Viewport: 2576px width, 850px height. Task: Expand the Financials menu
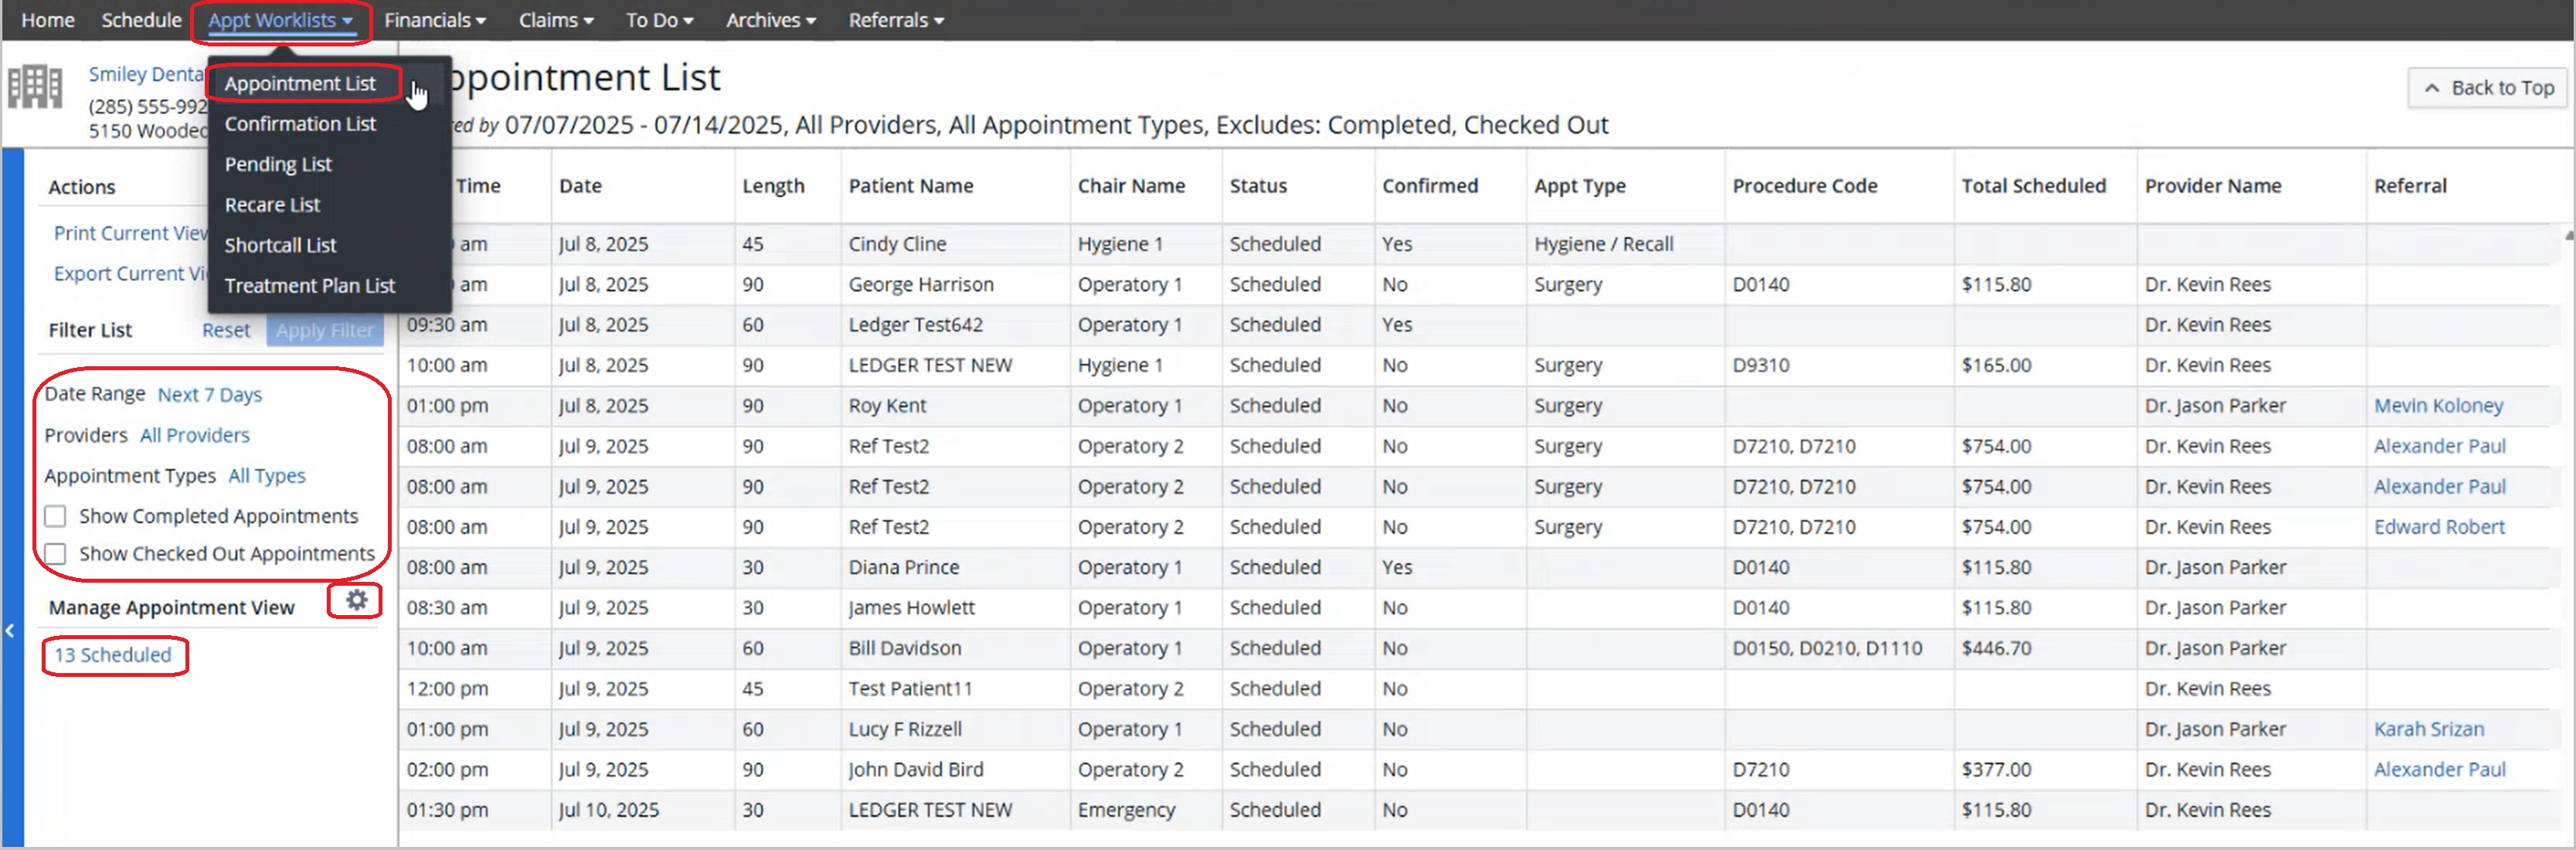coord(435,20)
